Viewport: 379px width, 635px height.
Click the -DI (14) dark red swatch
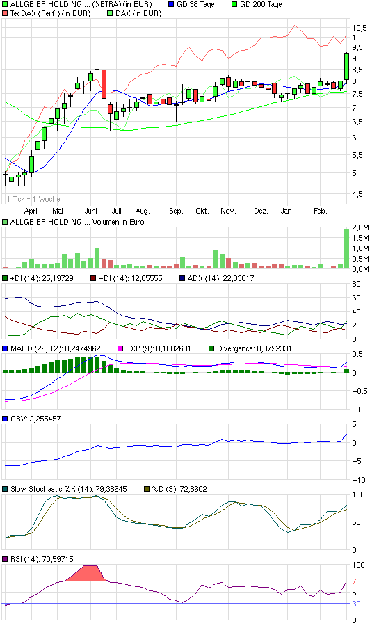93,278
